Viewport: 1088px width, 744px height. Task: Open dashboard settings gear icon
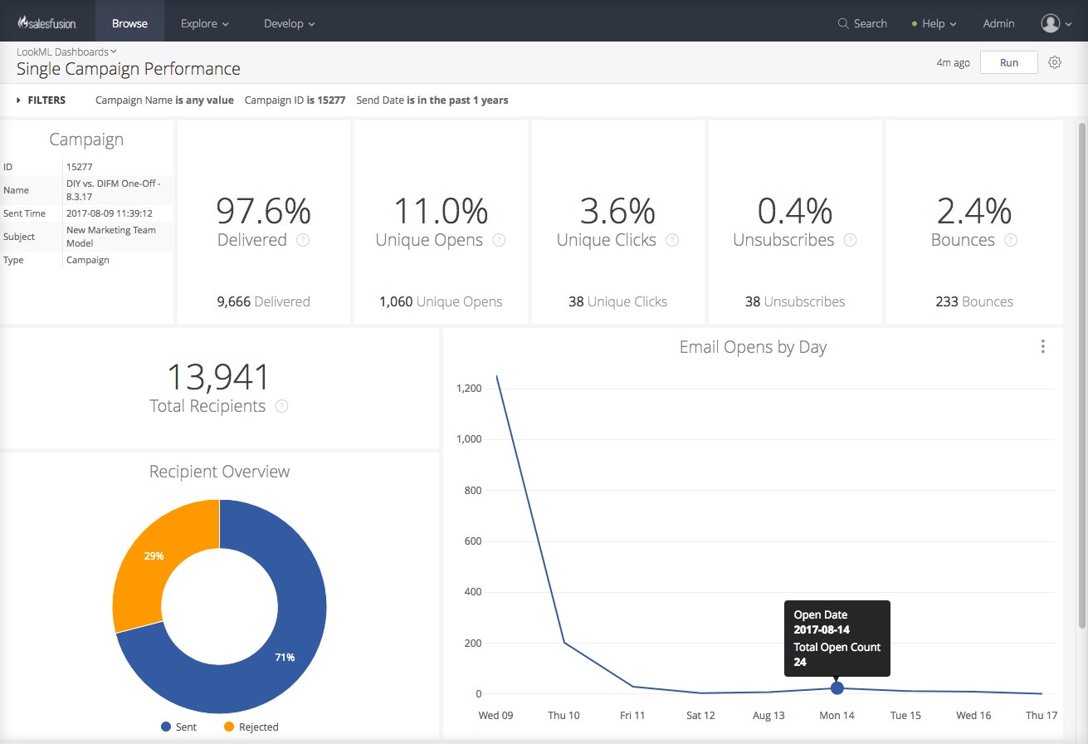(1055, 63)
